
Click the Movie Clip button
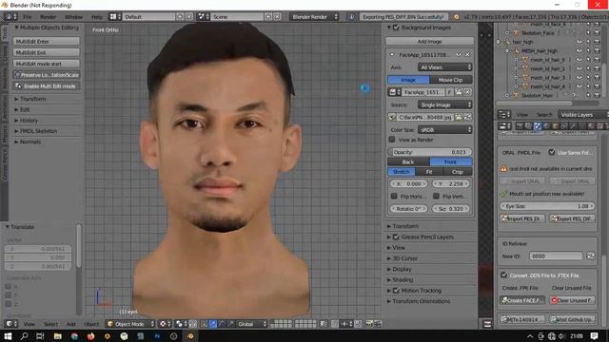click(x=451, y=80)
